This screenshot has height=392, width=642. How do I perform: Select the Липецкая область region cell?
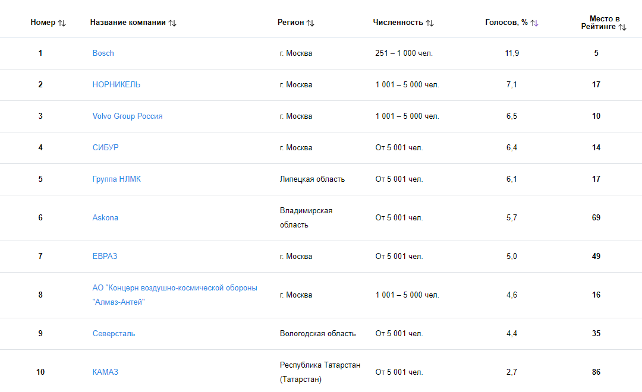coord(313,179)
